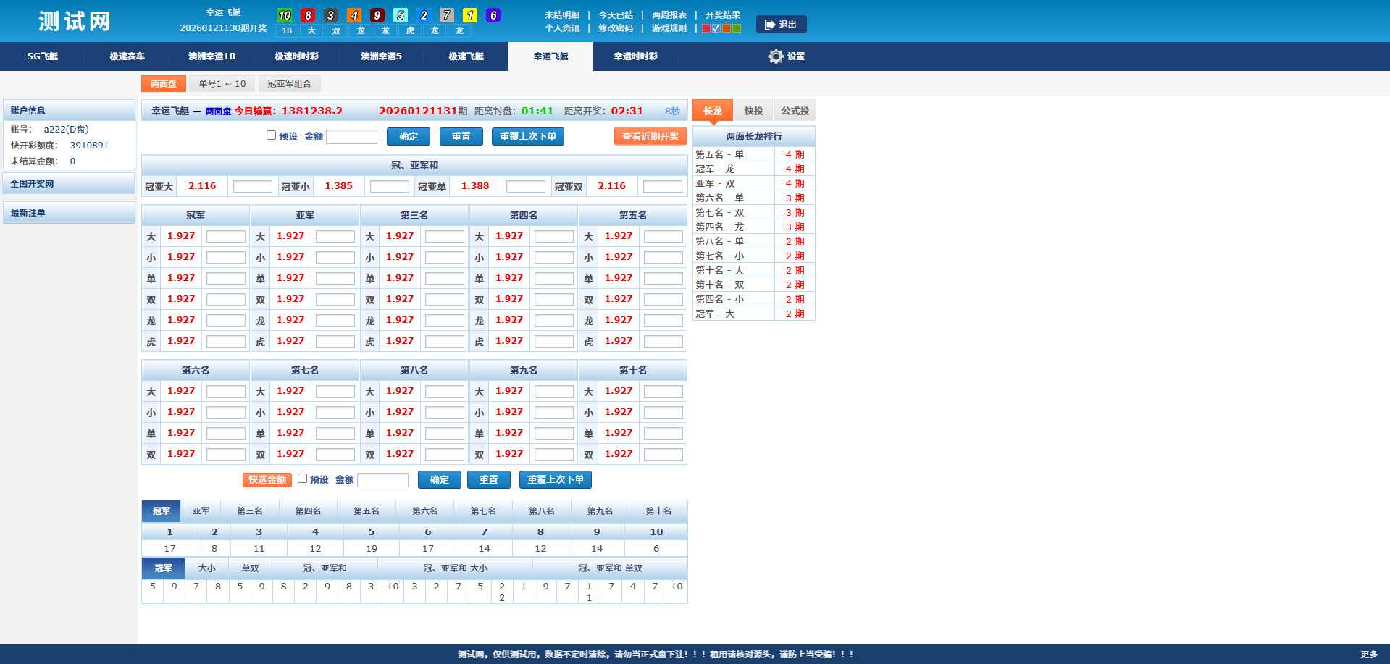Click the purple number 6 ball

tap(493, 15)
